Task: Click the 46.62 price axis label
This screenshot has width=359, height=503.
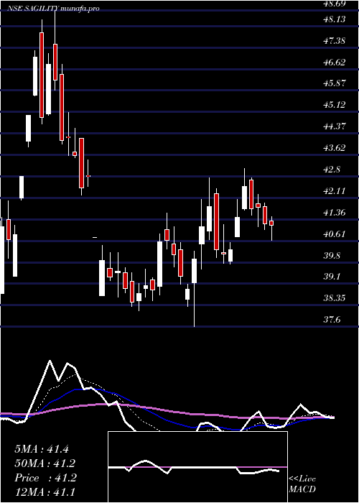Action: [335, 63]
